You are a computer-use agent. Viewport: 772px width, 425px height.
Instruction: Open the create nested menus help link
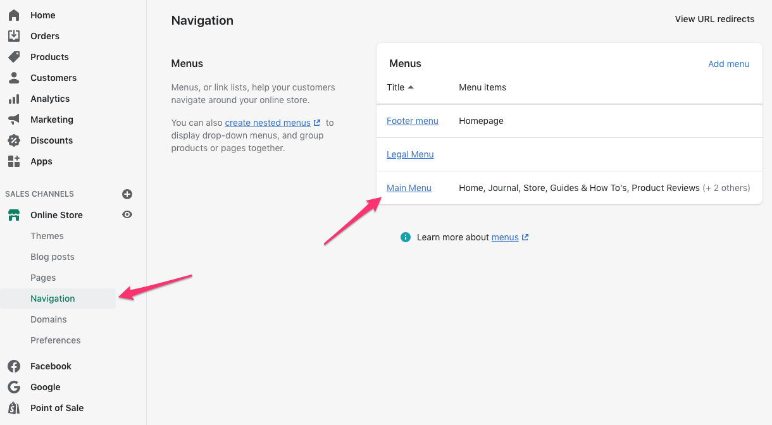tap(269, 122)
